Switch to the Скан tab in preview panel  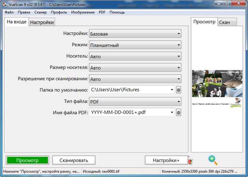click(x=224, y=22)
